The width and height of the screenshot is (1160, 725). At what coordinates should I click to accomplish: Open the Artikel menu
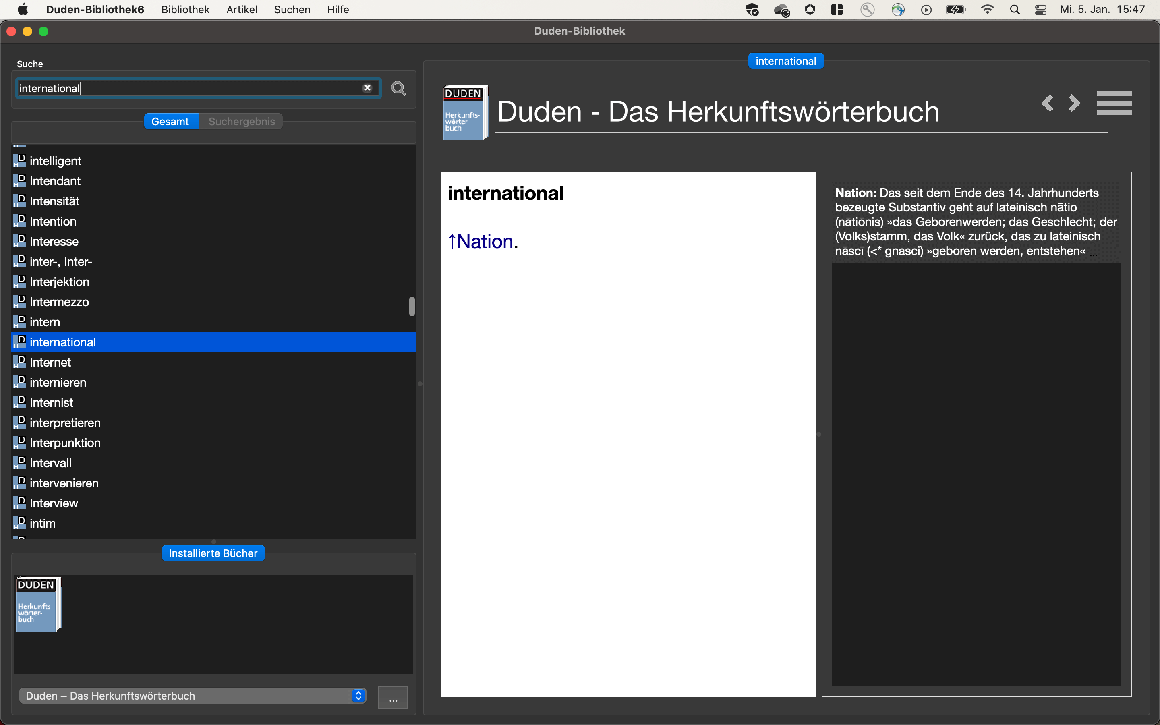(242, 10)
